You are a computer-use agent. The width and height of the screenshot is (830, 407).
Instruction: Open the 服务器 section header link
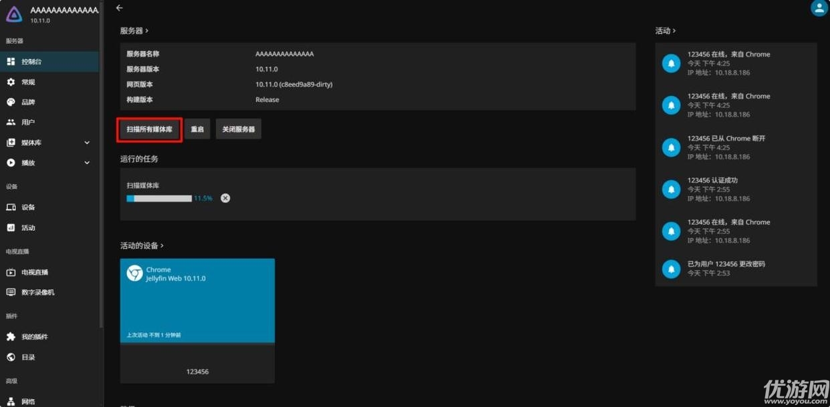(134, 31)
